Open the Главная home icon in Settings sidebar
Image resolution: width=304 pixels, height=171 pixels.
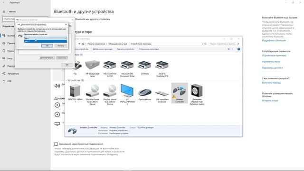[4, 11]
